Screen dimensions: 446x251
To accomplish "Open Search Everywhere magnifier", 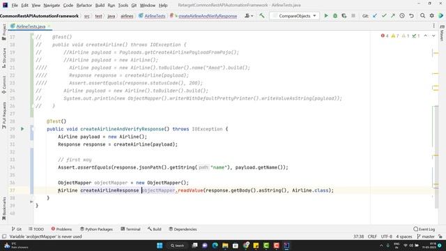I will pos(423,16).
